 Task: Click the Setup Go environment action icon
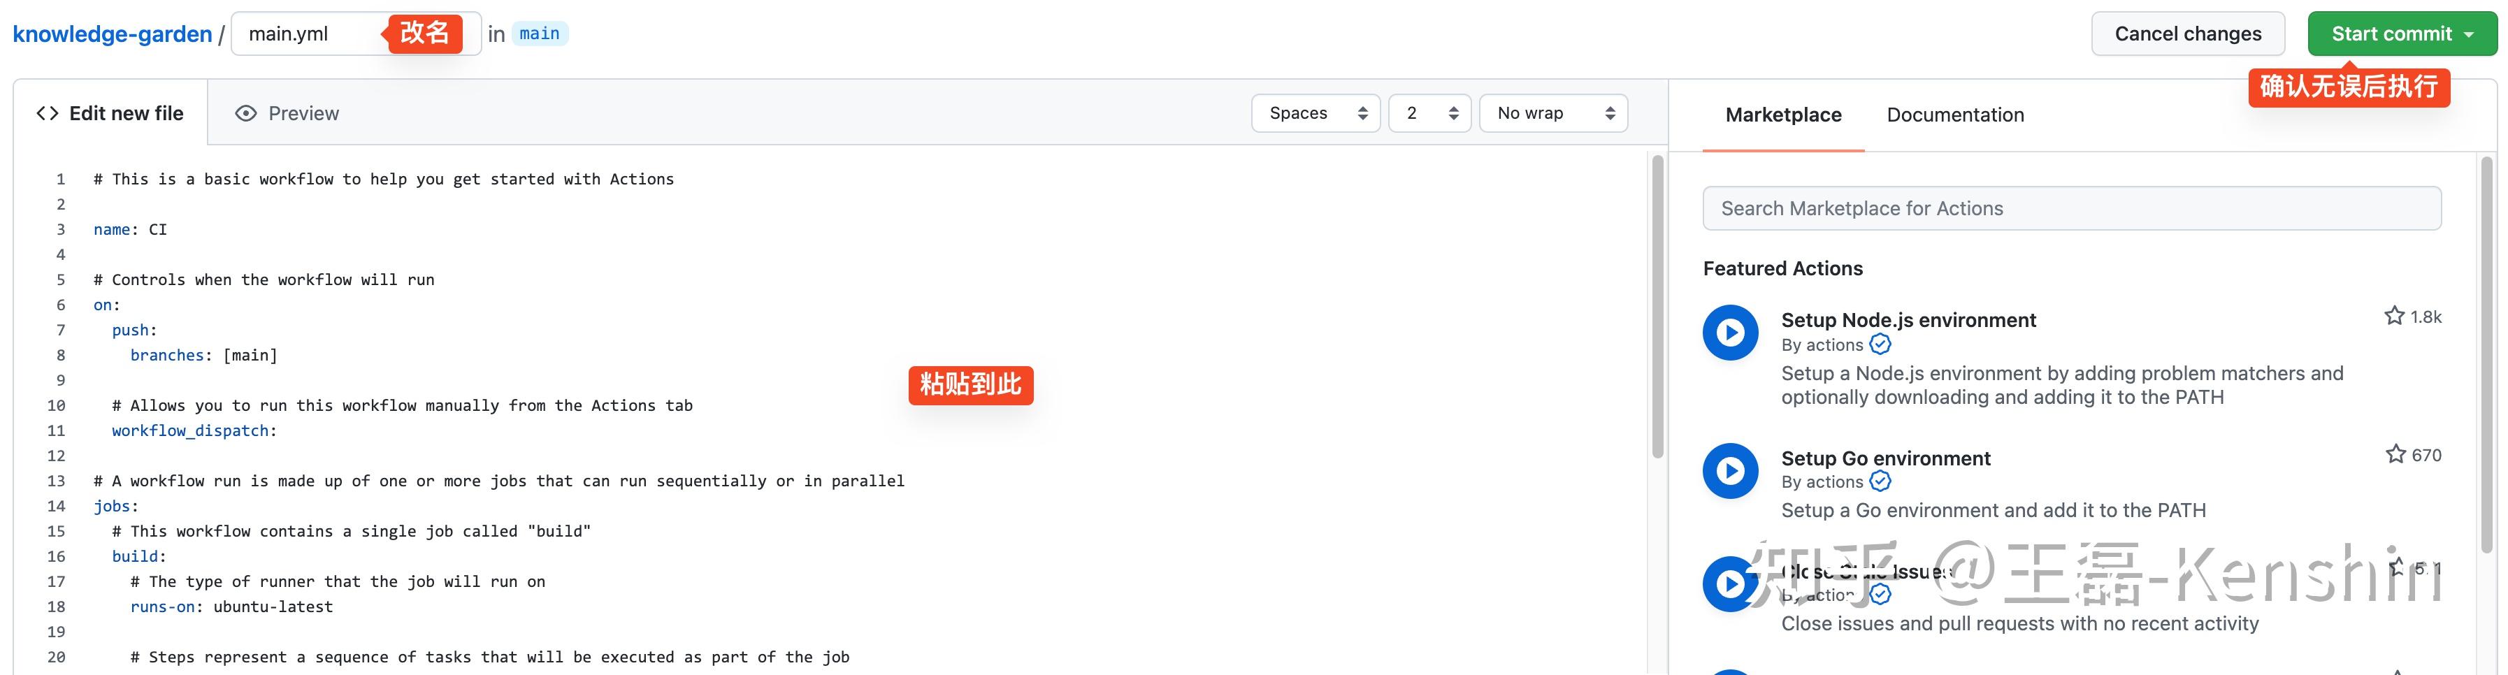tap(1730, 470)
